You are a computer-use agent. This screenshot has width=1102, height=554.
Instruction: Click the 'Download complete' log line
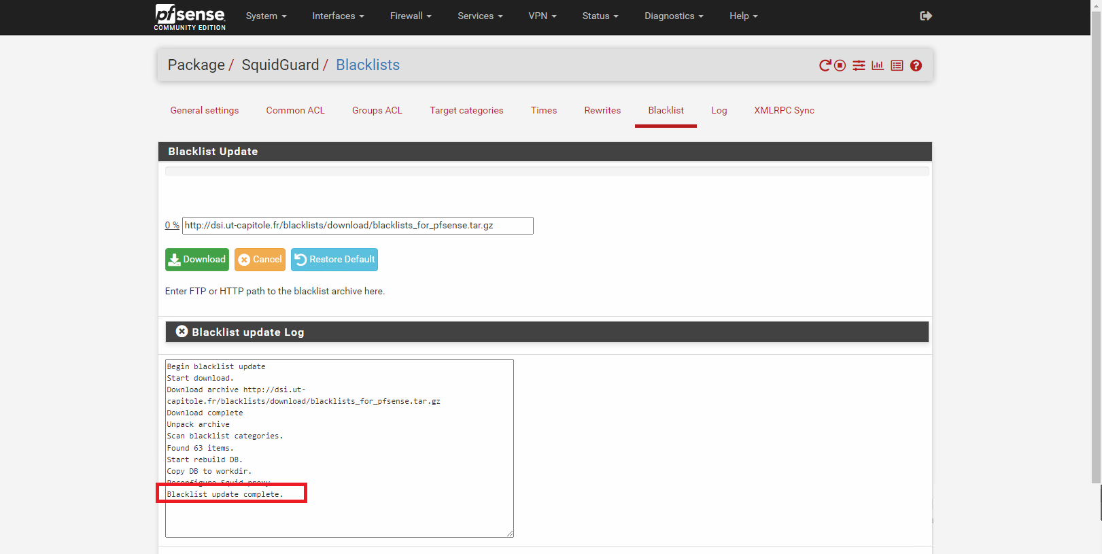205,413
